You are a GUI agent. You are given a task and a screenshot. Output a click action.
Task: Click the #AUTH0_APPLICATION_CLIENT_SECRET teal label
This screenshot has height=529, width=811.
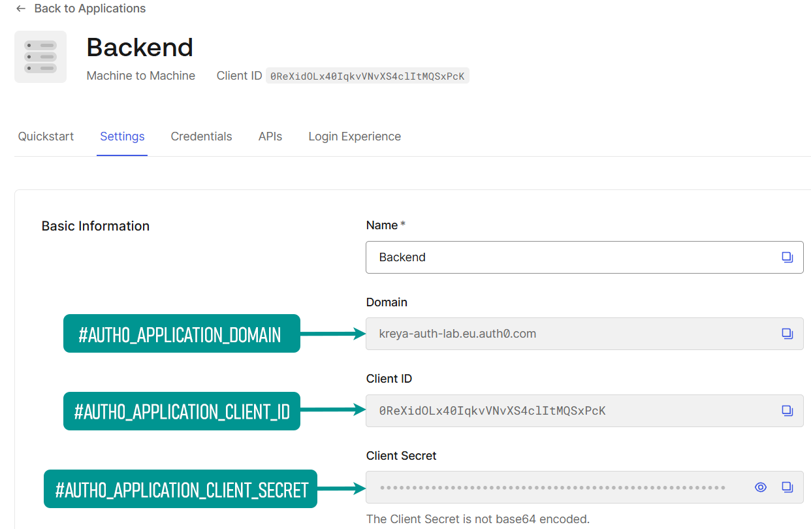180,489
